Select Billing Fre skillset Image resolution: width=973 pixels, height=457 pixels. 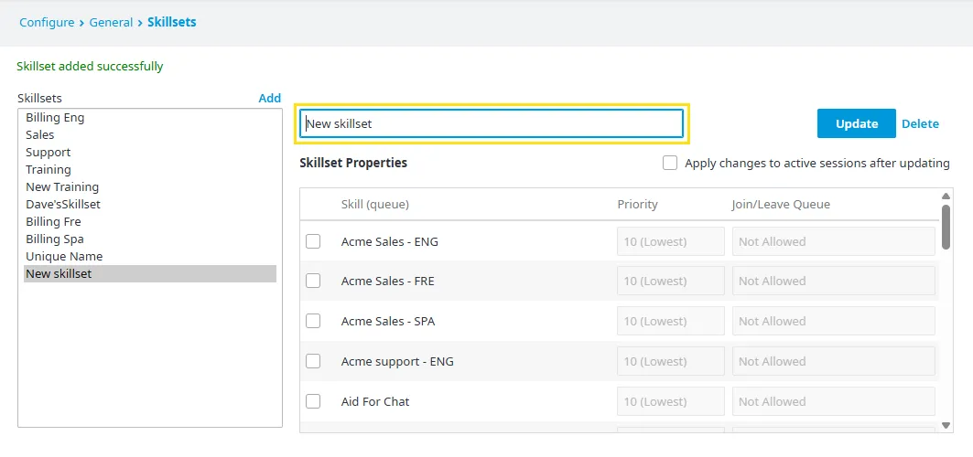150,222
